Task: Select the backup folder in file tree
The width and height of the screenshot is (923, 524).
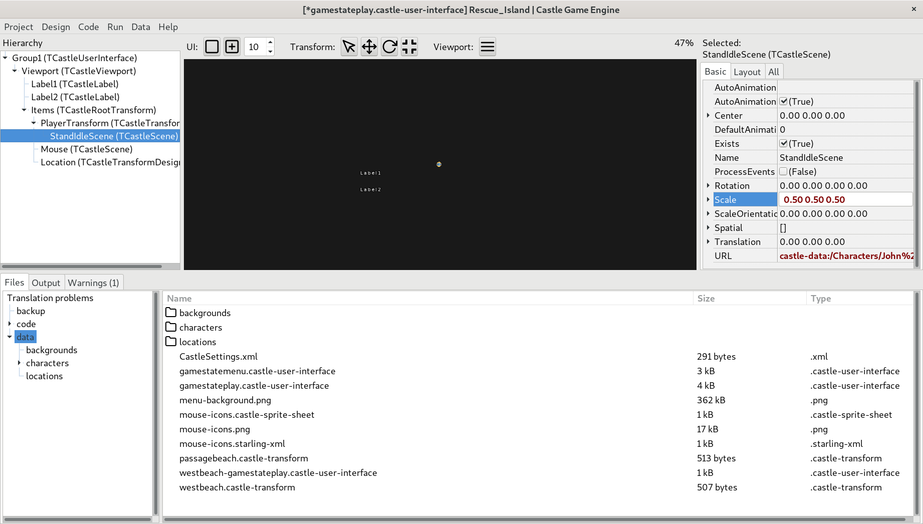Action: [31, 311]
